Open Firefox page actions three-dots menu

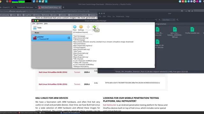[186, 11]
